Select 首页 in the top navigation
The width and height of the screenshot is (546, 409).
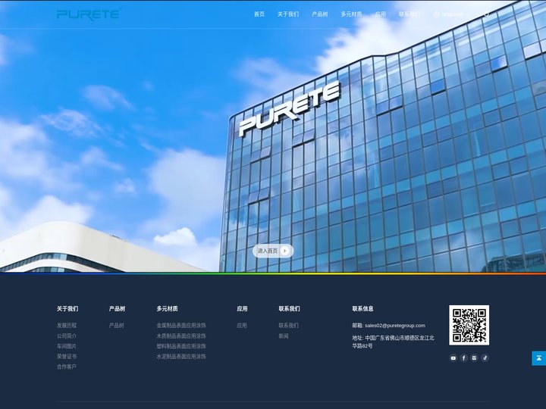click(259, 14)
